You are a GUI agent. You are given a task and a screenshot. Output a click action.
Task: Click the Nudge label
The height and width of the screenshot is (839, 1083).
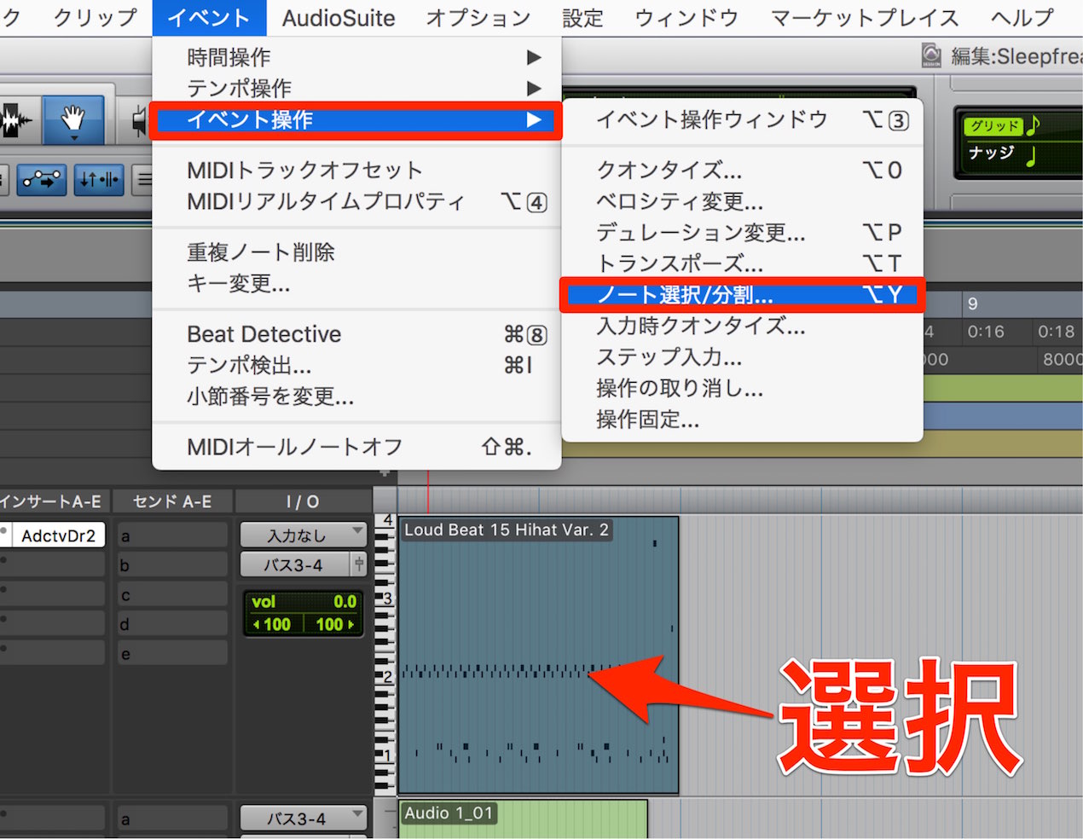pyautogui.click(x=991, y=153)
